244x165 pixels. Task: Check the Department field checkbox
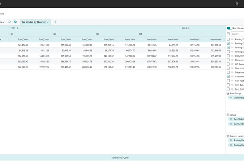click(228, 72)
